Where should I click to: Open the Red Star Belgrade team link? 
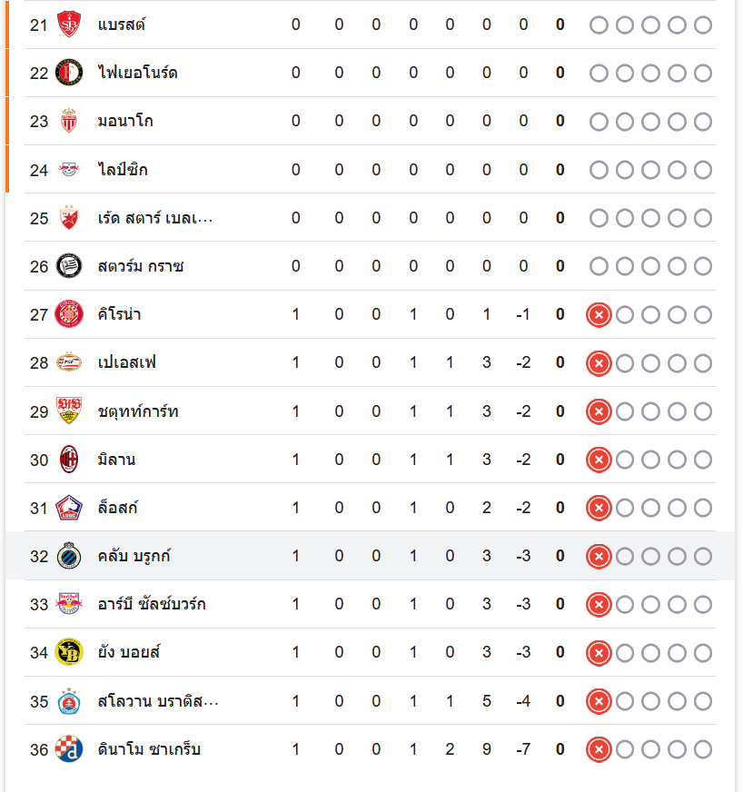[155, 218]
